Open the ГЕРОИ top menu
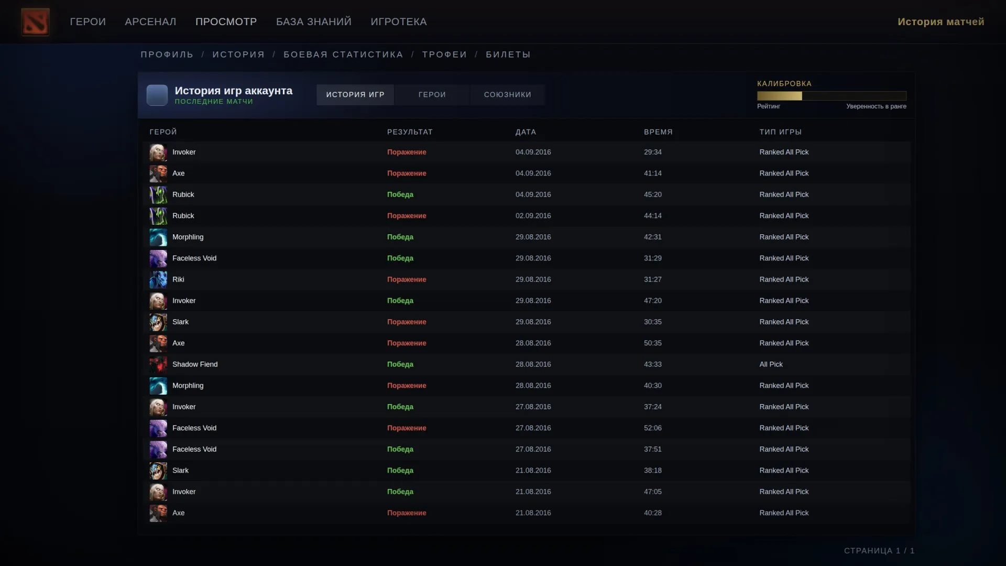Image resolution: width=1006 pixels, height=566 pixels. click(88, 21)
